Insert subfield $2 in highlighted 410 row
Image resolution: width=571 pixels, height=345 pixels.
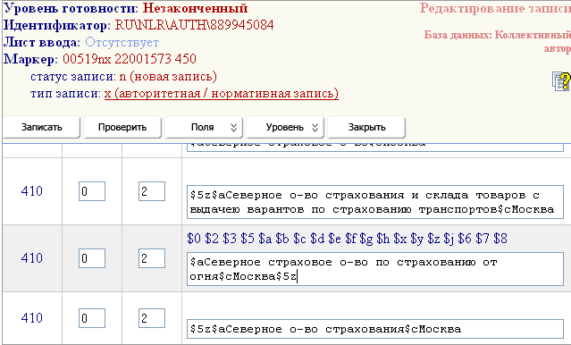click(212, 239)
